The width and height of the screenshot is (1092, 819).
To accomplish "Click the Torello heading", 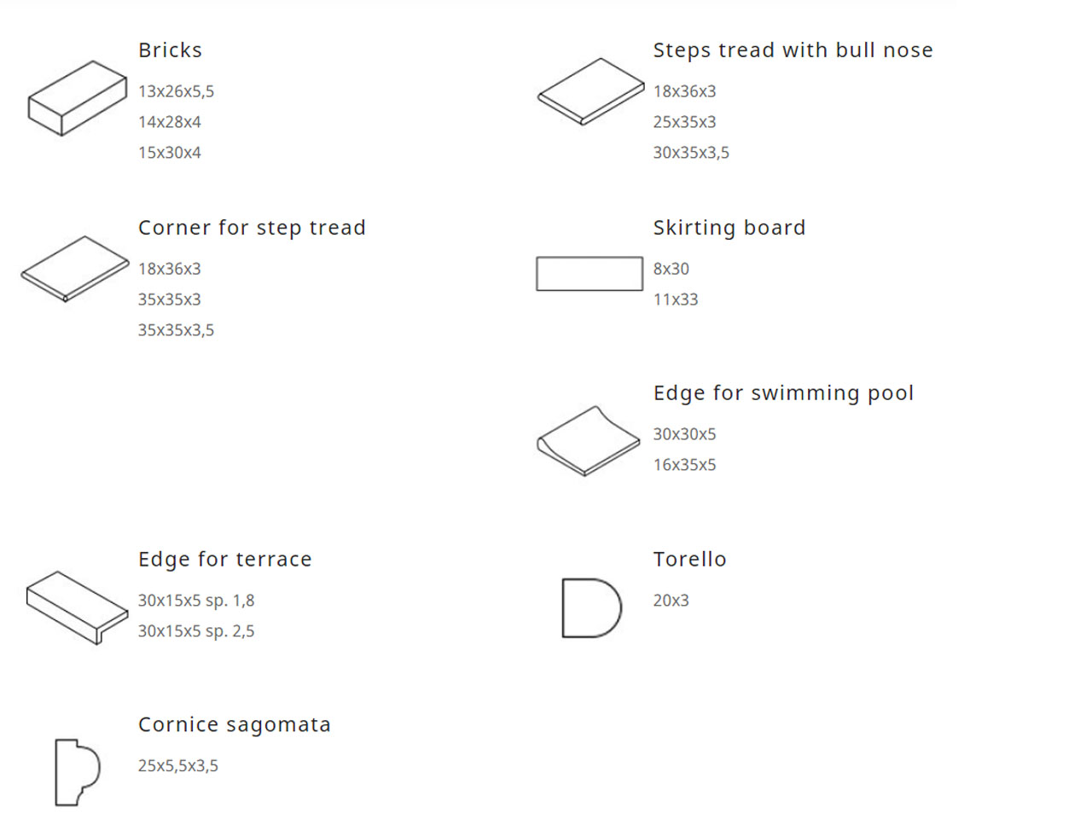I will click(x=689, y=560).
